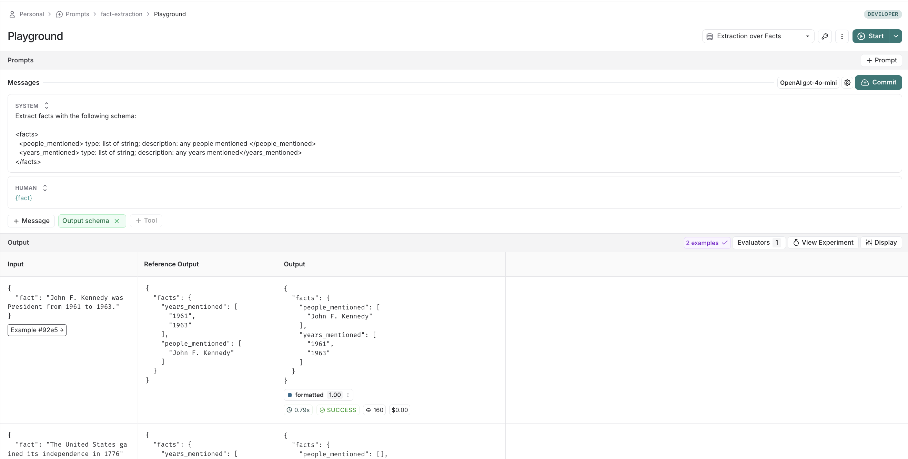This screenshot has width=908, height=459.
Task: Navigate to Prompts breadcrumb
Action: pyautogui.click(x=77, y=14)
